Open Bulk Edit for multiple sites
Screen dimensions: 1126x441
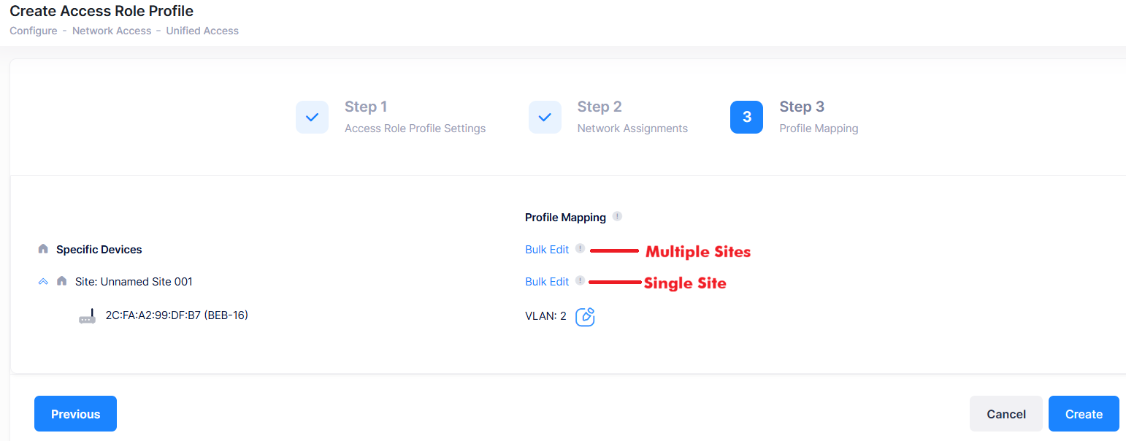click(547, 249)
